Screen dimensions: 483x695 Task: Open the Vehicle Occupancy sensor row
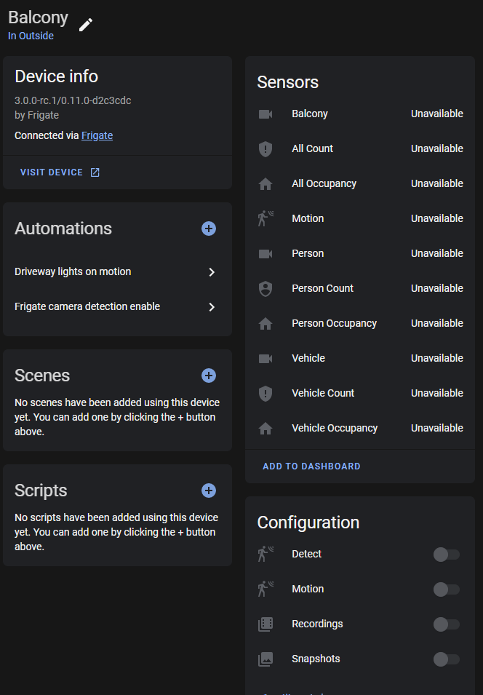tap(335, 428)
